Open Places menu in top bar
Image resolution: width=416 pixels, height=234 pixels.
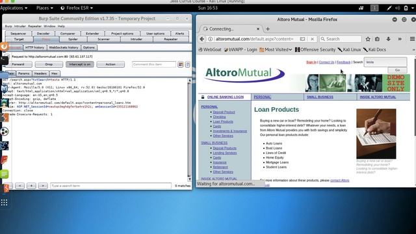pos(45,8)
